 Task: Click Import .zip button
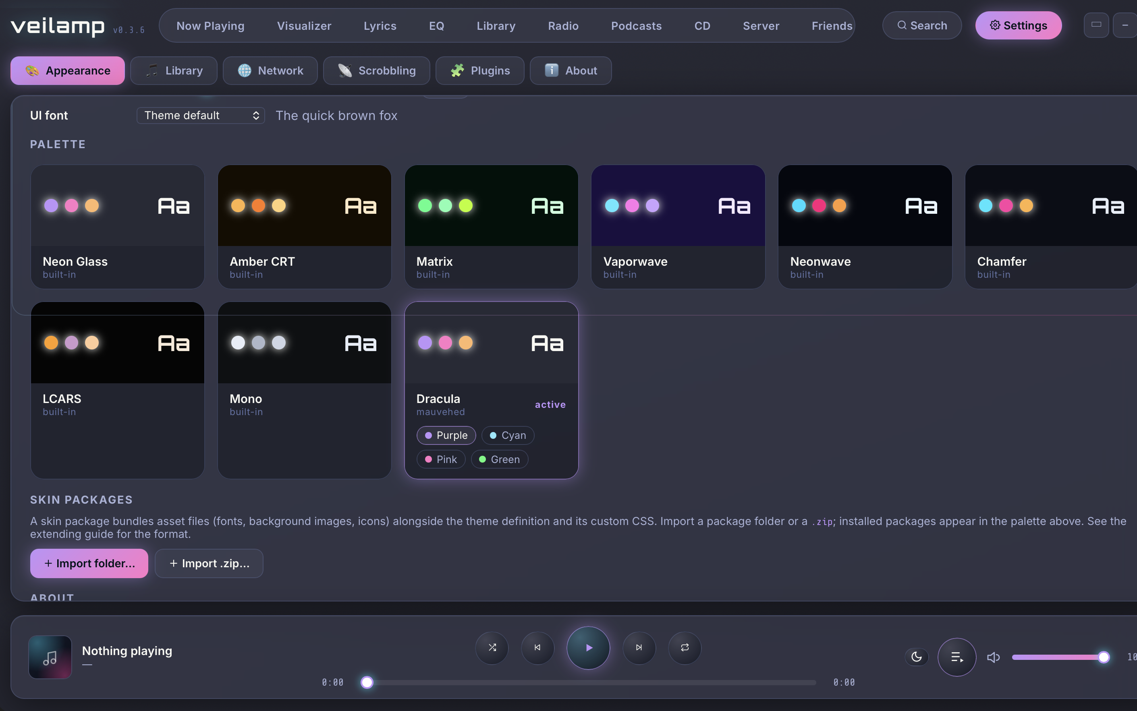pyautogui.click(x=209, y=563)
